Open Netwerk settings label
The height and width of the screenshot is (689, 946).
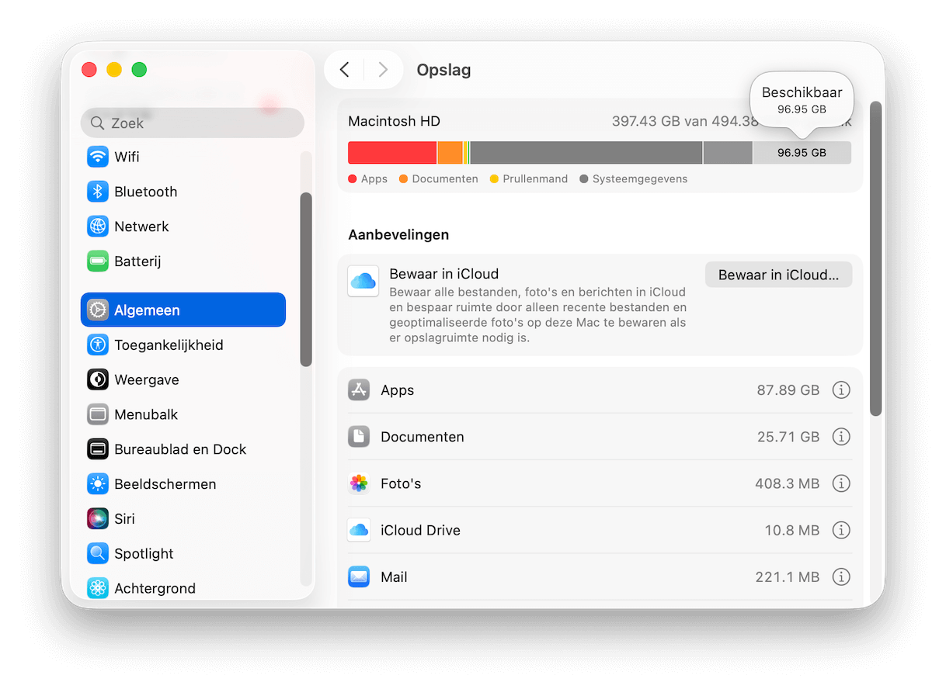click(141, 227)
